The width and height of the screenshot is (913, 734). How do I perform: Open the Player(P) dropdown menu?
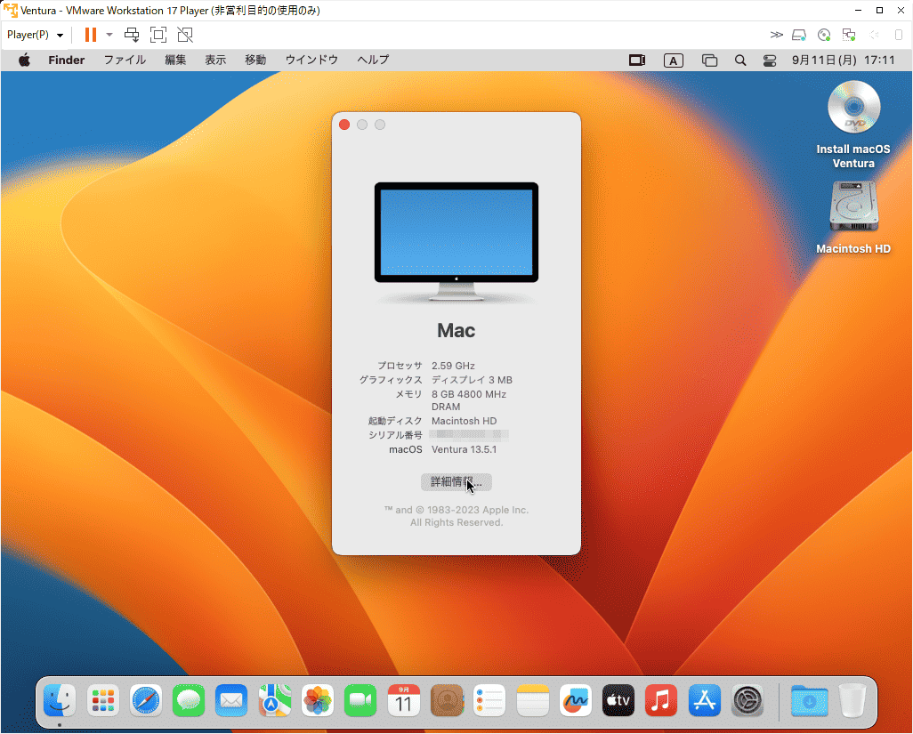(35, 35)
